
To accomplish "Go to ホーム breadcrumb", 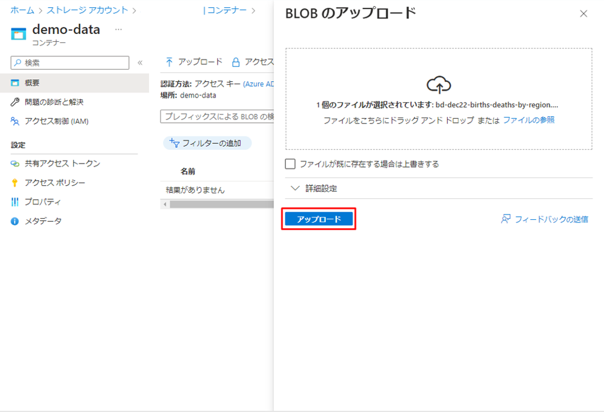I will (x=22, y=10).
